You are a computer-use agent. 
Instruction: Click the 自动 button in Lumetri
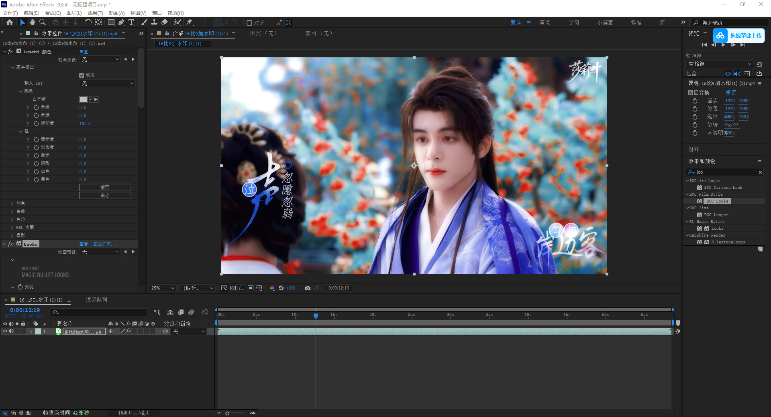105,196
